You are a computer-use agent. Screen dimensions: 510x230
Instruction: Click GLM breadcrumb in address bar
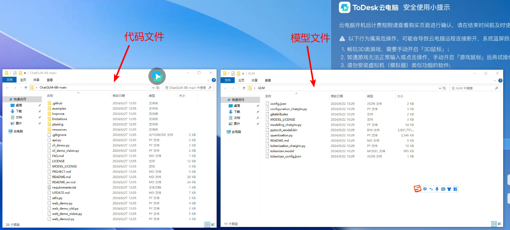tap(261, 88)
